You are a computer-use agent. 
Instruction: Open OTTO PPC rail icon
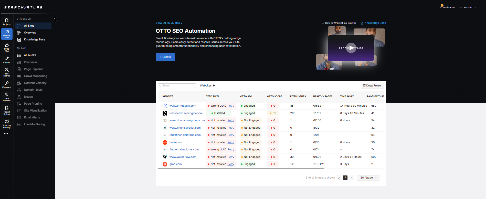point(7,48)
